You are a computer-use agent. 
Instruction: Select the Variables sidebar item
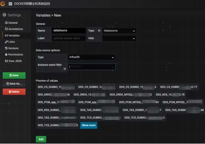tap(12, 36)
